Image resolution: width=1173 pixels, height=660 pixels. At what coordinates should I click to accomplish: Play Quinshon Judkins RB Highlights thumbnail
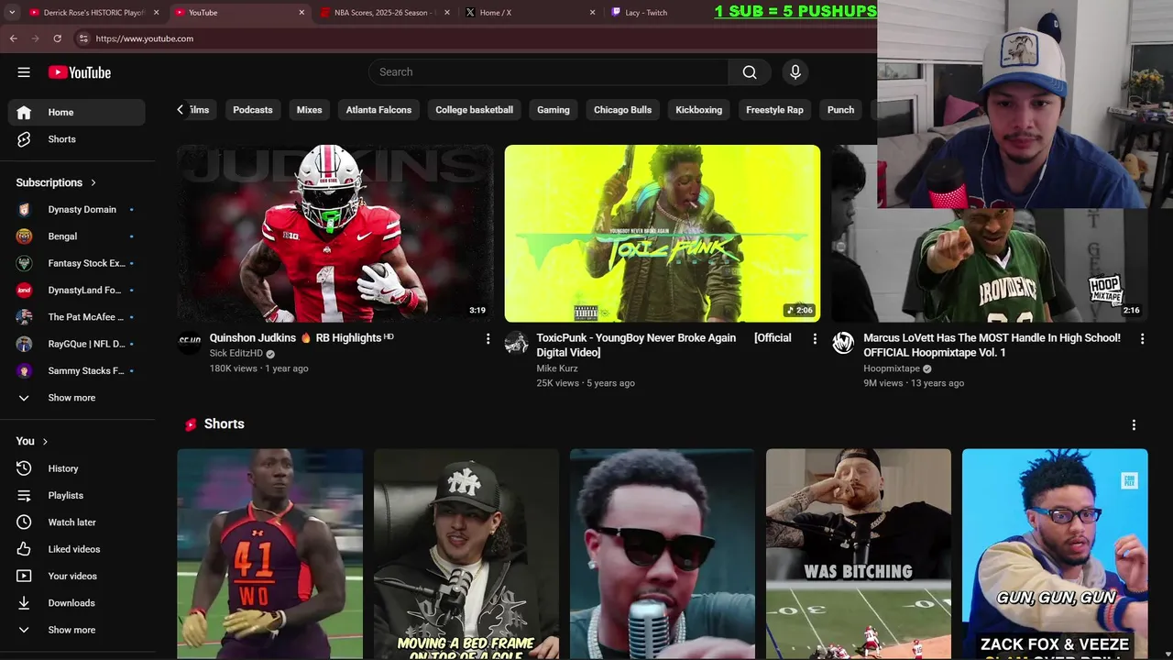pyautogui.click(x=335, y=234)
